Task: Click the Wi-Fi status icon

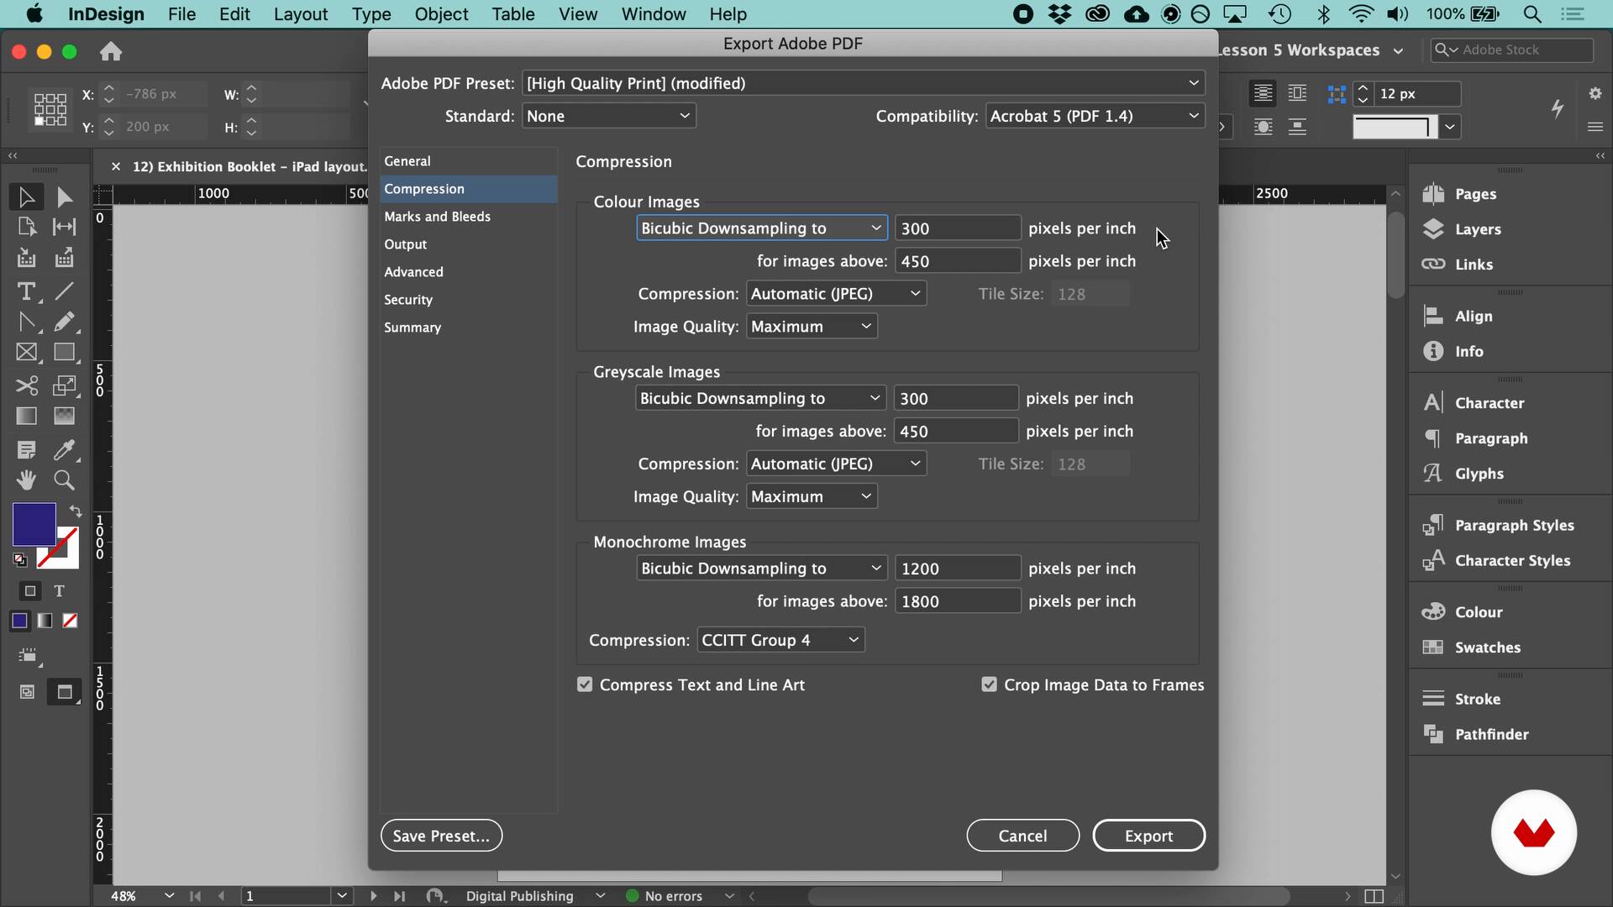Action: [1360, 14]
